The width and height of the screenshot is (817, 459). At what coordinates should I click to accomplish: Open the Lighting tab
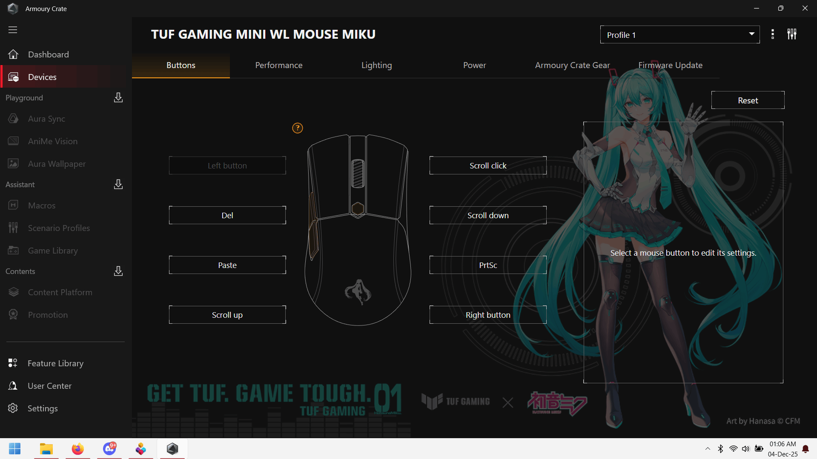tap(376, 65)
